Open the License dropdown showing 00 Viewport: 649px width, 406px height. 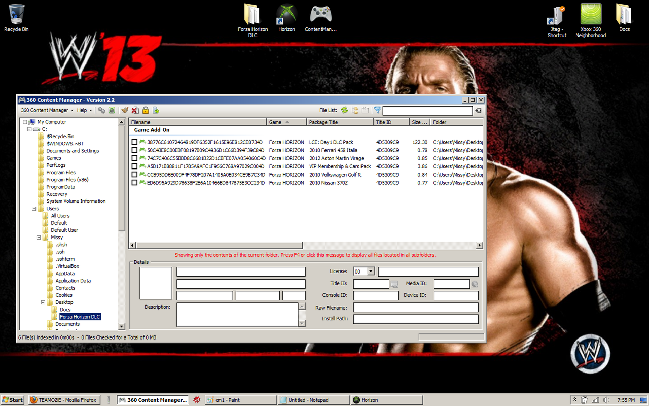(x=371, y=272)
